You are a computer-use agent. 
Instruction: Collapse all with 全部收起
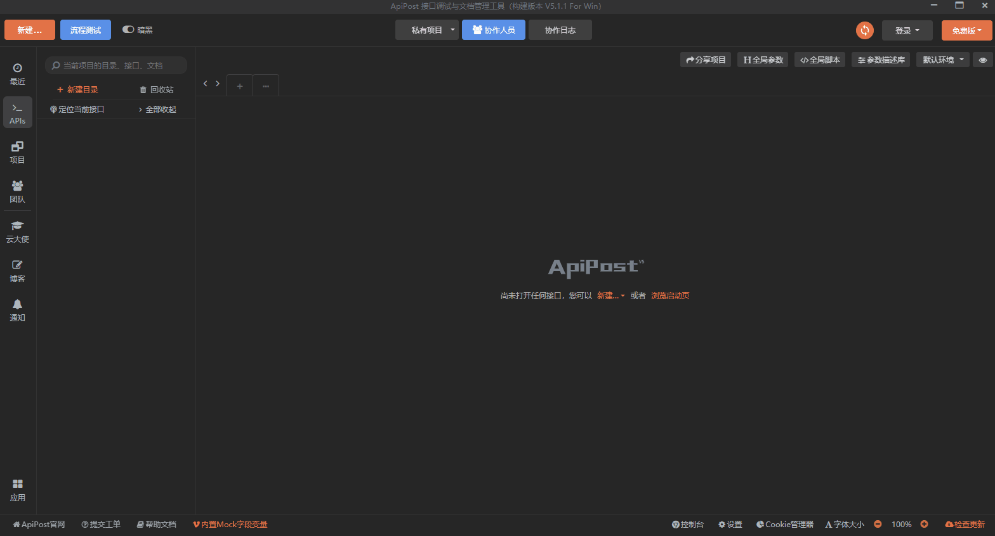pos(157,110)
